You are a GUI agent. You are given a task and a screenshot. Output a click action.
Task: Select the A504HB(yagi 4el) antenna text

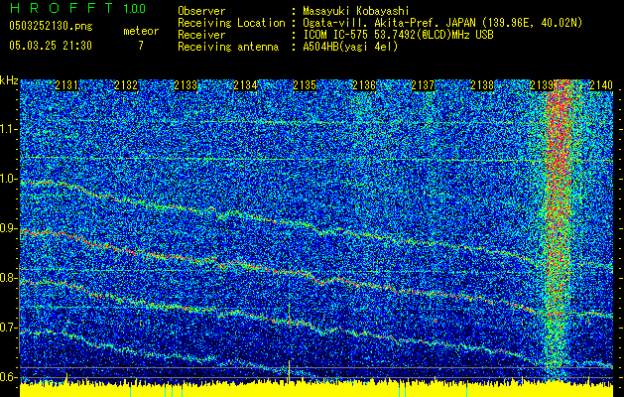coord(350,47)
